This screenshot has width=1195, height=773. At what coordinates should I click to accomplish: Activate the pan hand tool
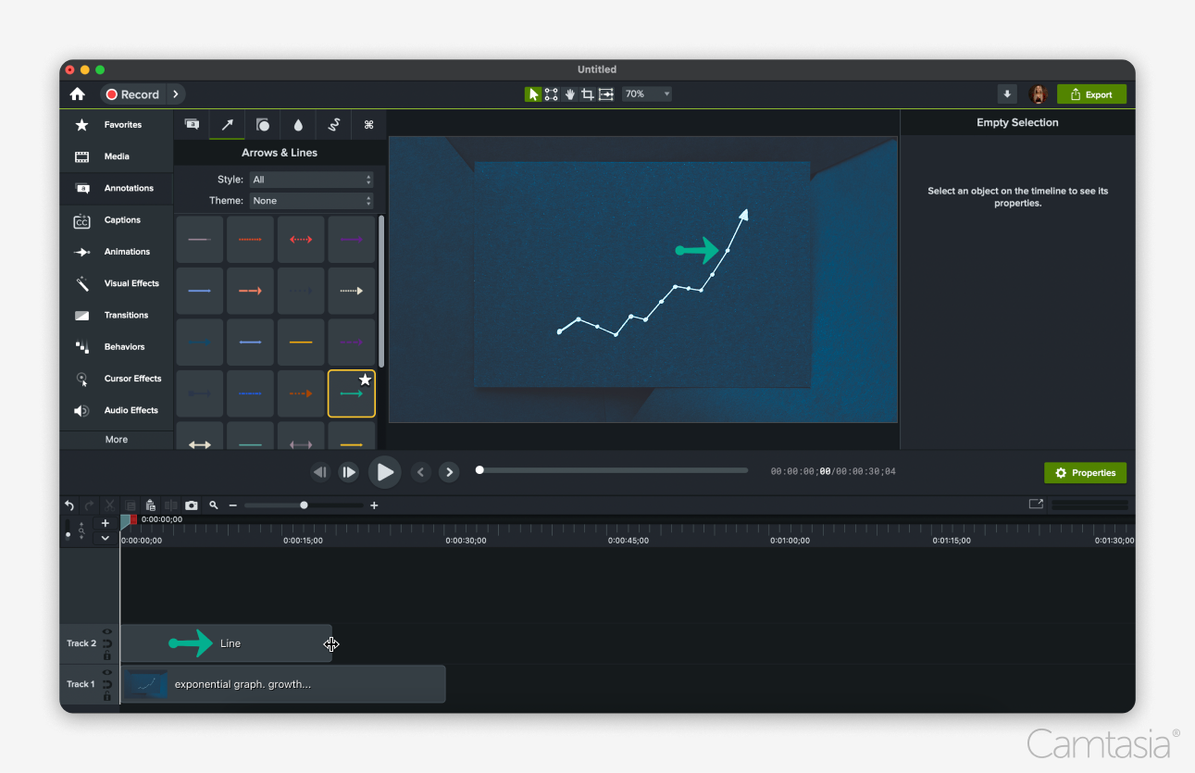pos(570,94)
